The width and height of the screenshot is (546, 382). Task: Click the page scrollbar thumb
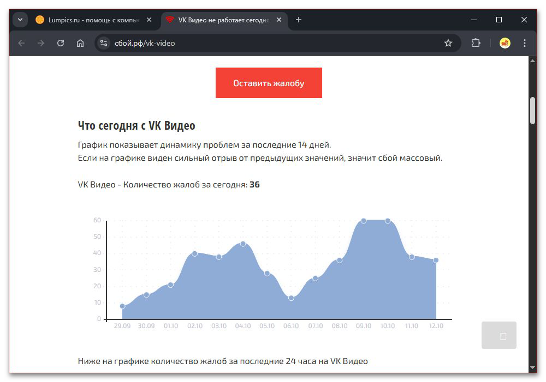532,111
